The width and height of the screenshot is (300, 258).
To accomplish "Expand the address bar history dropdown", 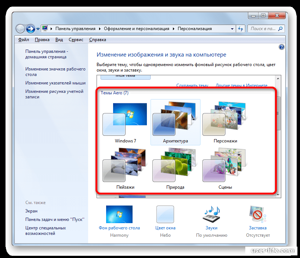I will click(232, 29).
